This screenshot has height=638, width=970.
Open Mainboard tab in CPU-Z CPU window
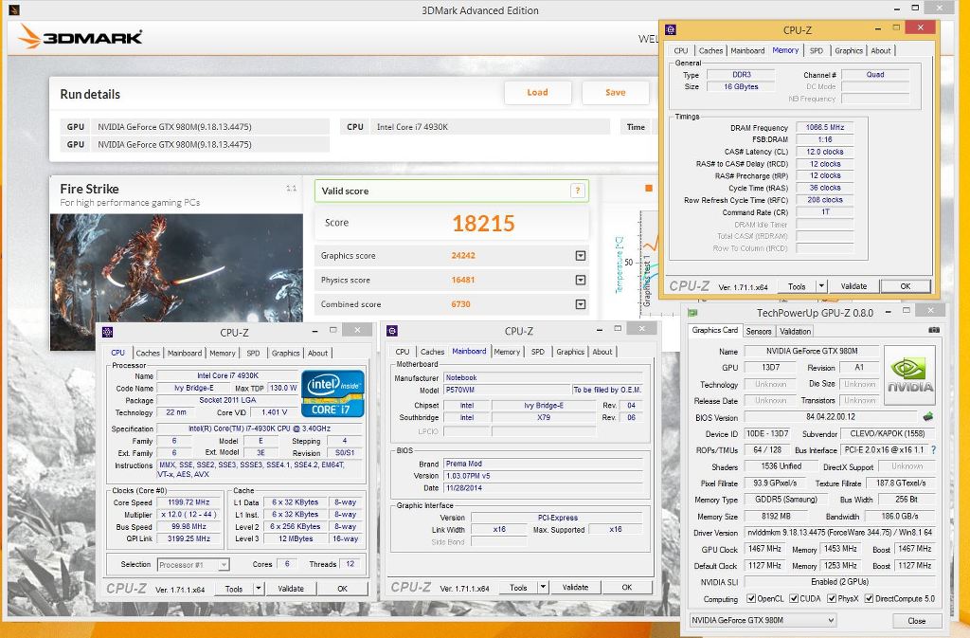[x=185, y=353]
